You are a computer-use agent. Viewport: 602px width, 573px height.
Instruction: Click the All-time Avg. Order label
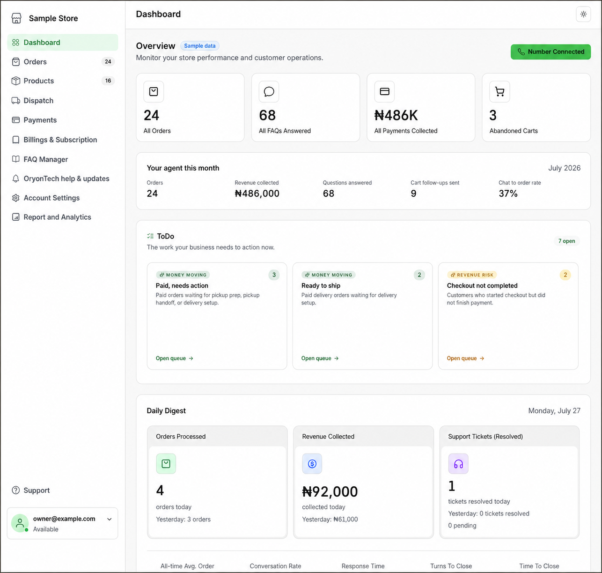coord(187,566)
